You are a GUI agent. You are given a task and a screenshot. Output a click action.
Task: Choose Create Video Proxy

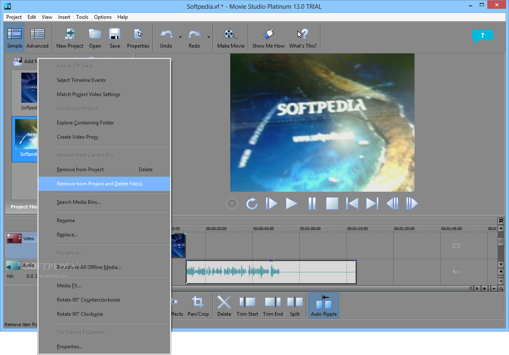point(104,137)
